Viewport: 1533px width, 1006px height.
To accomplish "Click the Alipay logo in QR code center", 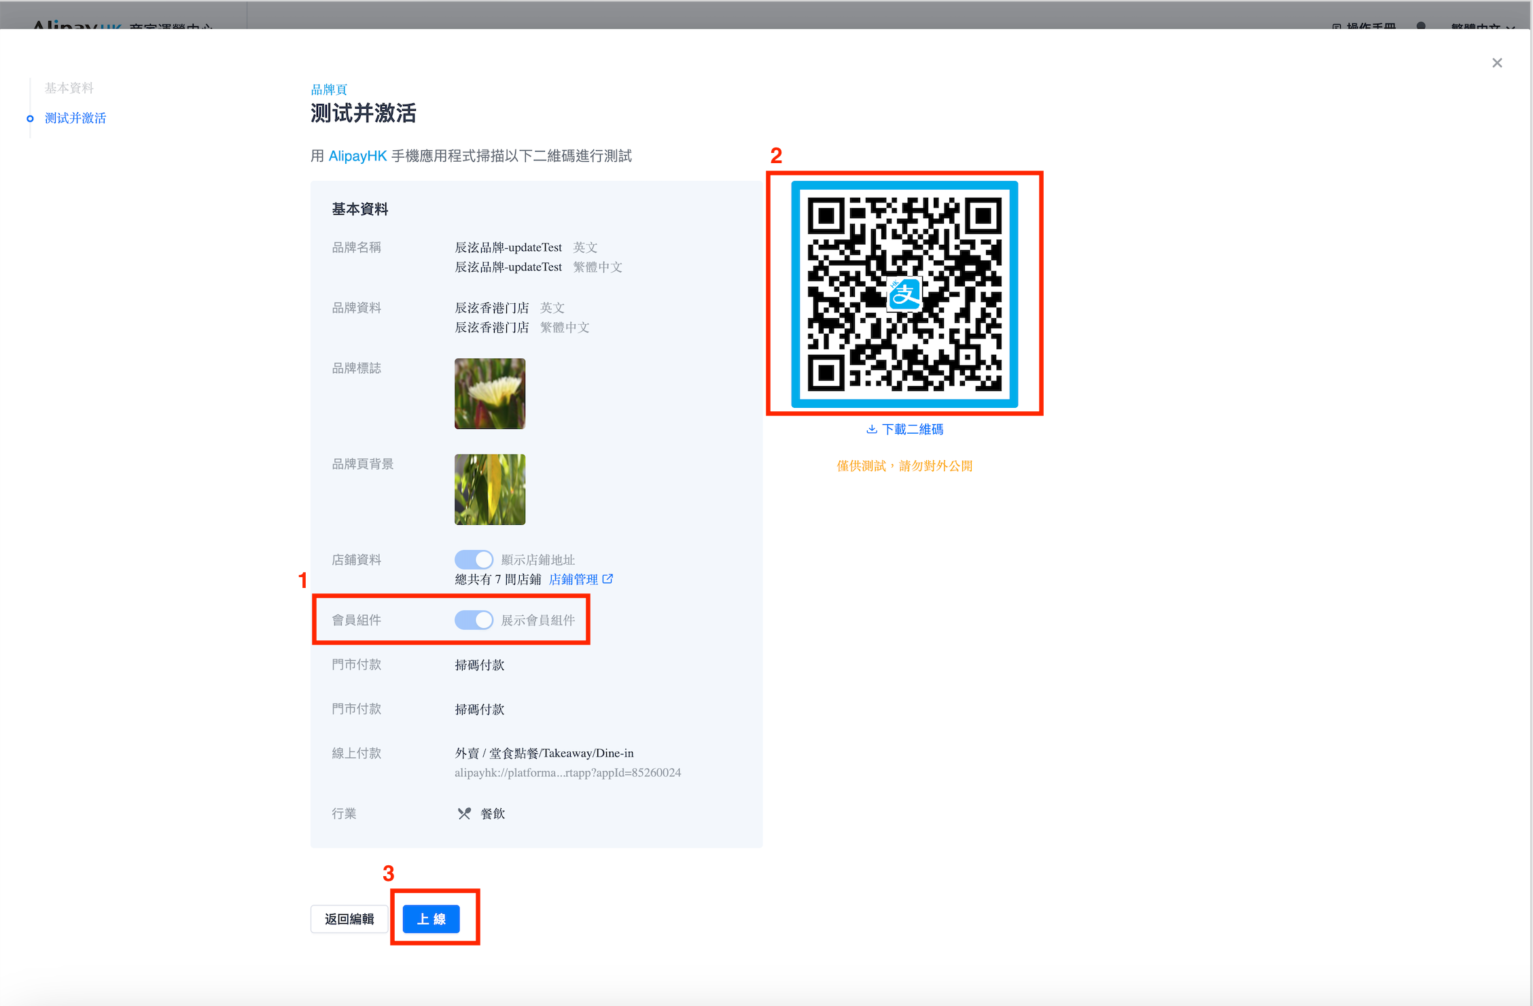I will [904, 294].
